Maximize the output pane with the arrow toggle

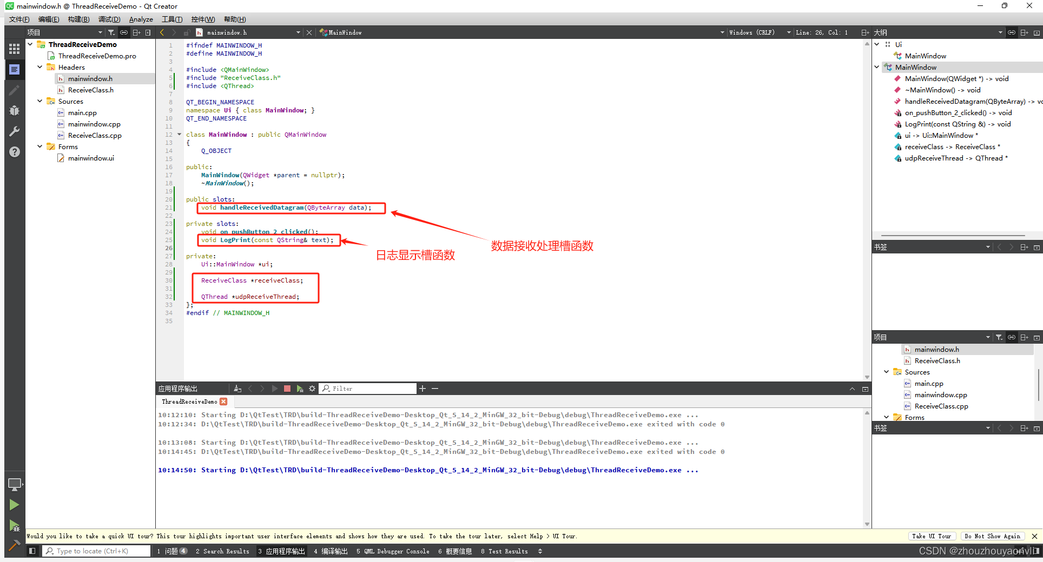pyautogui.click(x=852, y=388)
